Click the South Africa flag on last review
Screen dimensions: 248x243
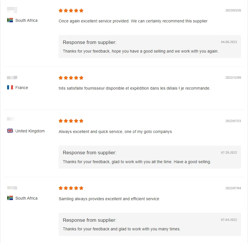(10, 198)
